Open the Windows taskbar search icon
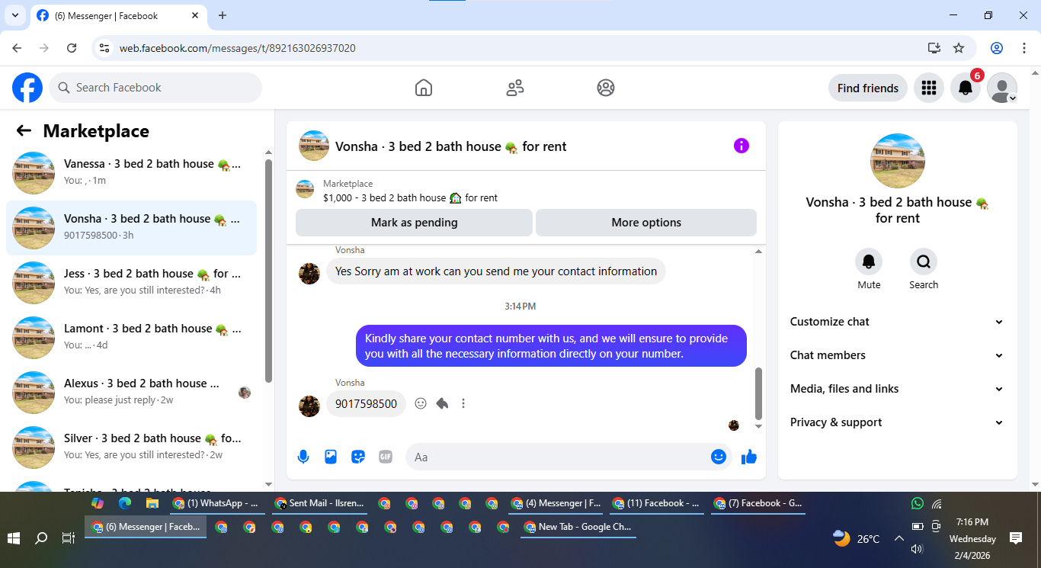 41,538
